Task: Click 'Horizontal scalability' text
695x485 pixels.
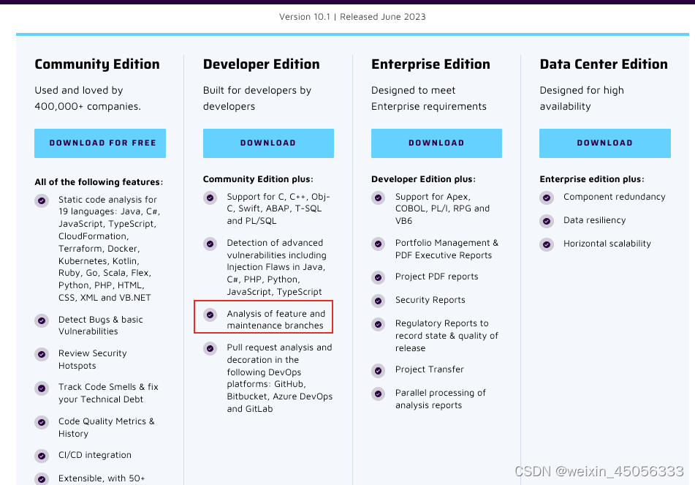Action: [x=607, y=244]
